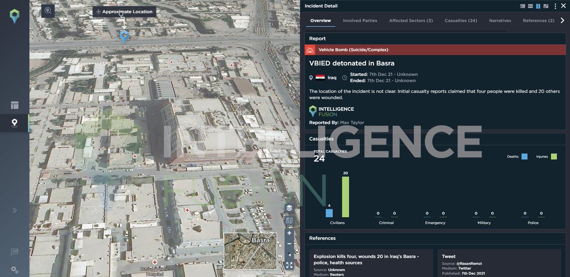Dock panel to bottom-left corner layout icon
570x277 pixels.
click(x=523, y=6)
